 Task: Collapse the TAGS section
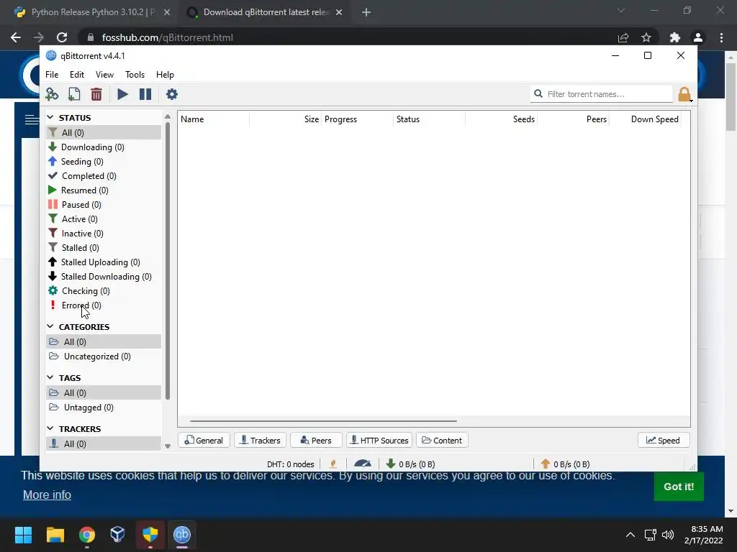coord(50,377)
